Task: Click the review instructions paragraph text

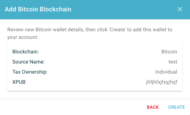Action: (x=90, y=33)
